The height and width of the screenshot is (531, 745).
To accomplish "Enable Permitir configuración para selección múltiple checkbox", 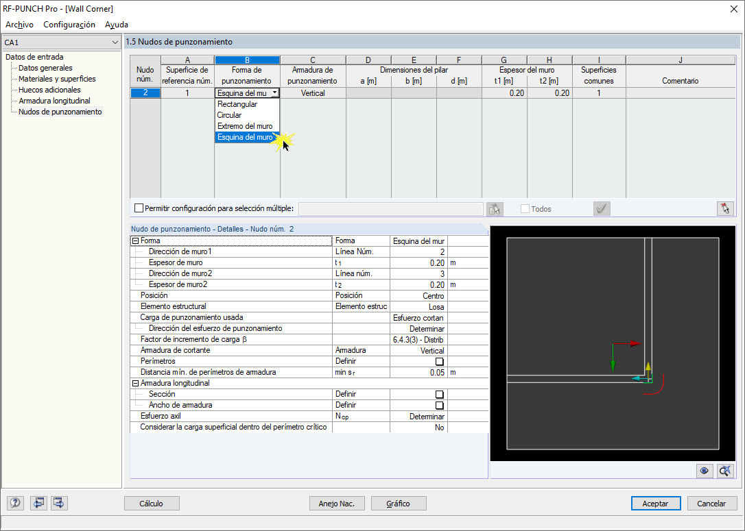I will click(139, 208).
